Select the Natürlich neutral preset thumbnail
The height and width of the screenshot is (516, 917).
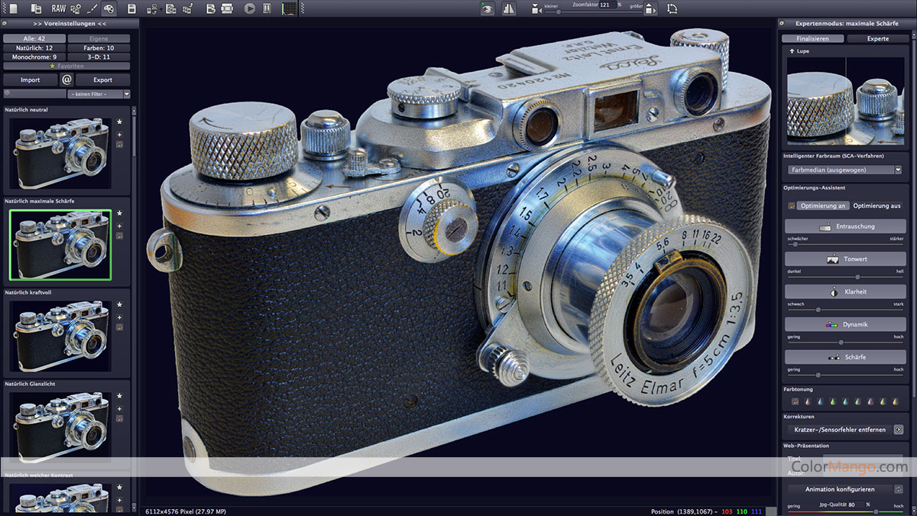point(60,153)
